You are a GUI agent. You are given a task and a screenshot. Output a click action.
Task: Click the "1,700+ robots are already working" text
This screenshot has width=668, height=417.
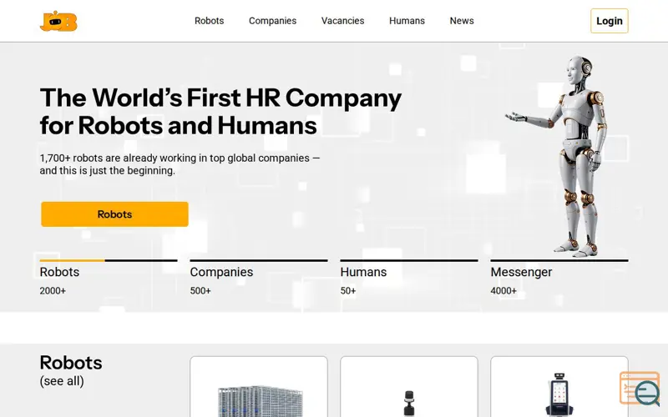click(x=180, y=164)
